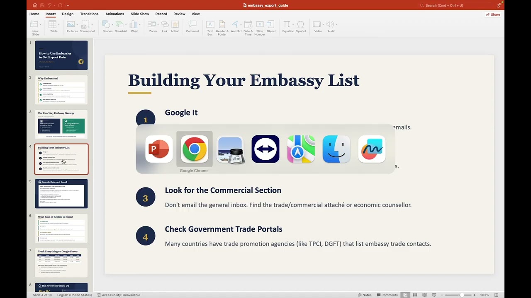Select Preview in the app switcher
This screenshot has height=298, width=531.
pyautogui.click(x=230, y=149)
